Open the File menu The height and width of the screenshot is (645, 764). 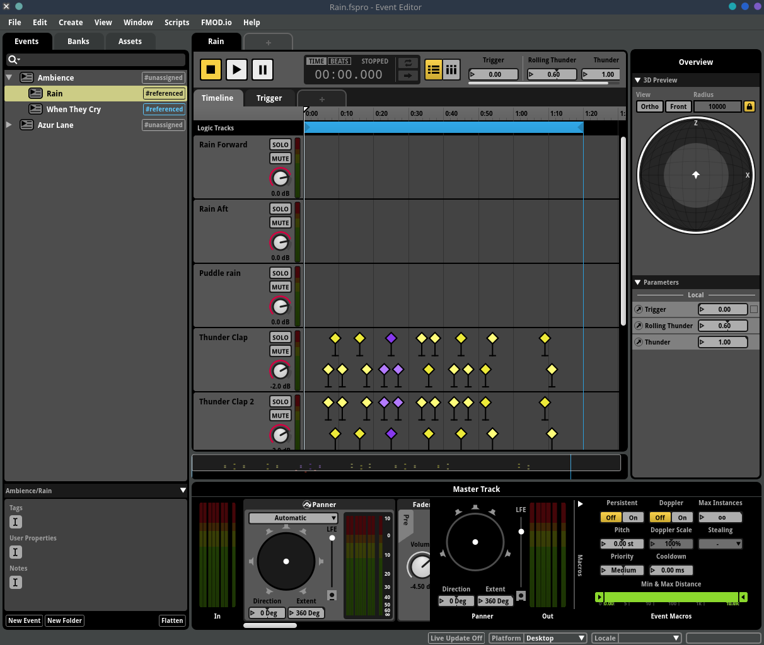(14, 22)
